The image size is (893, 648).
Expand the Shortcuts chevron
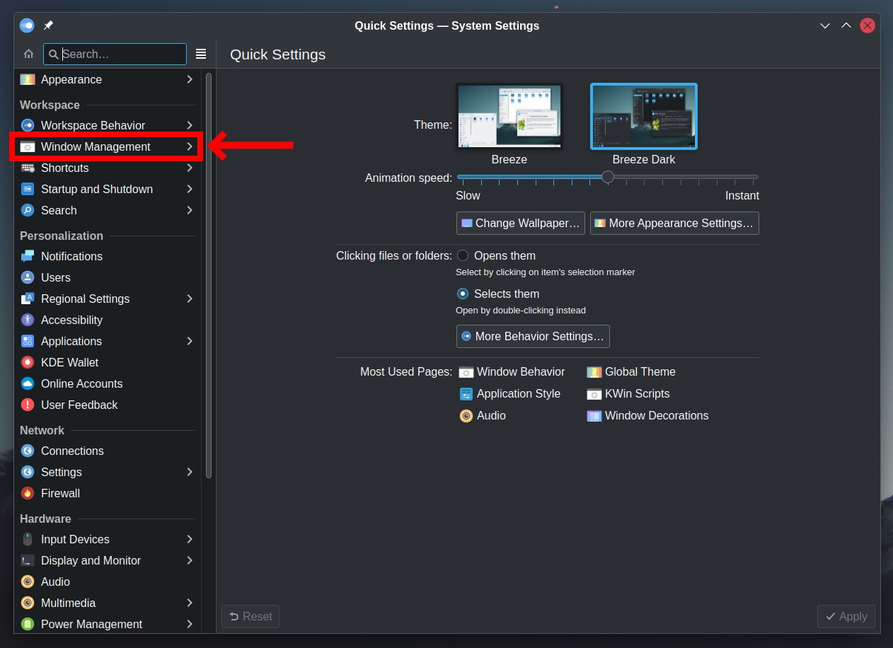[x=190, y=168]
